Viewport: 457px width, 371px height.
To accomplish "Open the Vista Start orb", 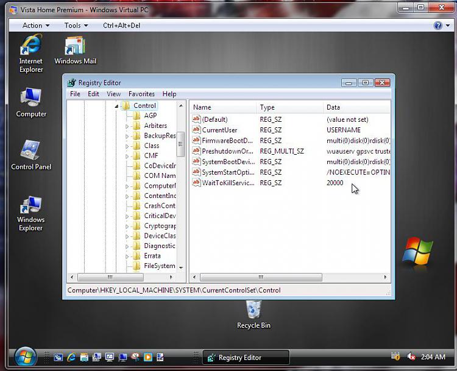I will tap(26, 357).
